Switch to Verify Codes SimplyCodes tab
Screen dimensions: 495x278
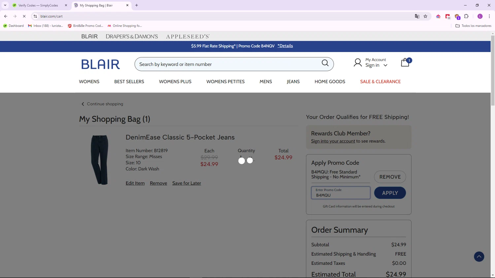pos(38,5)
